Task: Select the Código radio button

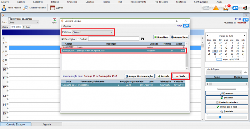Action: 78,39
